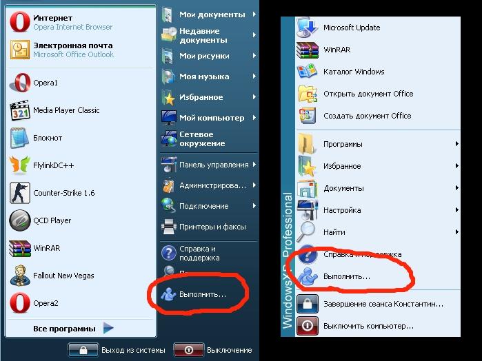Click Каталог Windows icon

307,72
